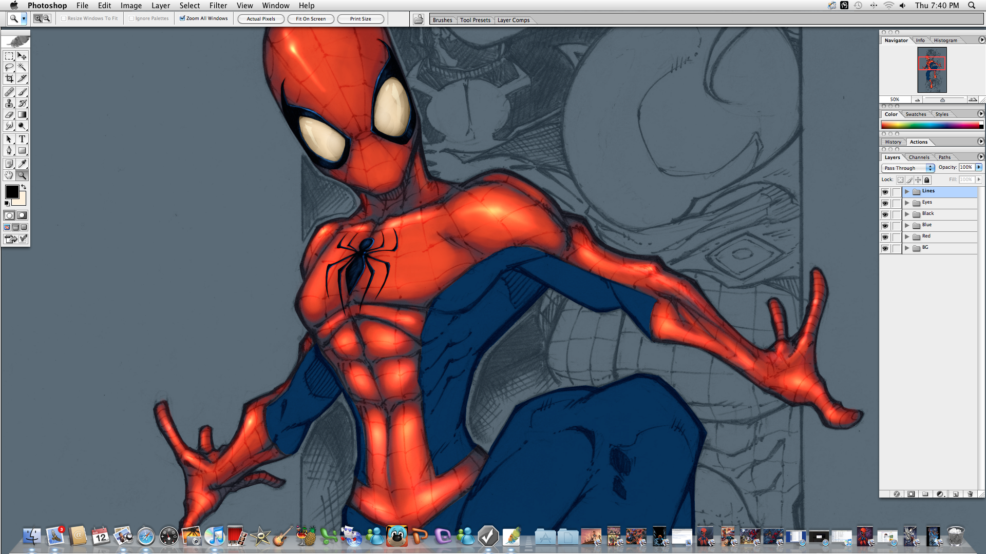Select the Smudge tool
Viewport: 986px width, 554px height.
(9, 126)
